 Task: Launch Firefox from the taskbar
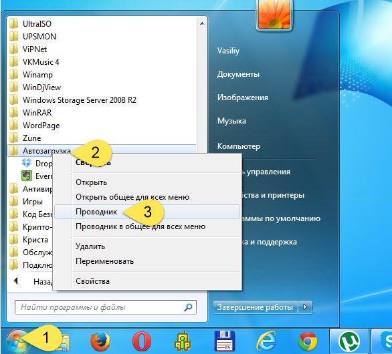click(x=100, y=341)
